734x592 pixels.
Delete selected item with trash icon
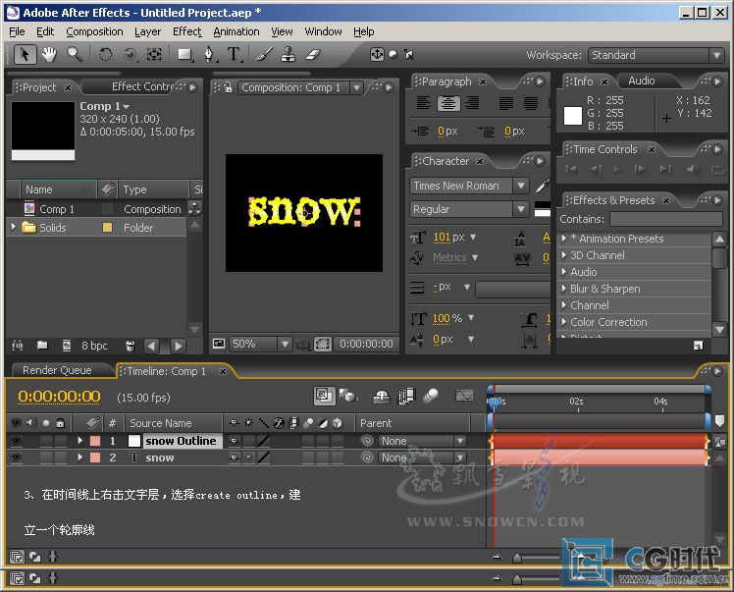(x=131, y=346)
